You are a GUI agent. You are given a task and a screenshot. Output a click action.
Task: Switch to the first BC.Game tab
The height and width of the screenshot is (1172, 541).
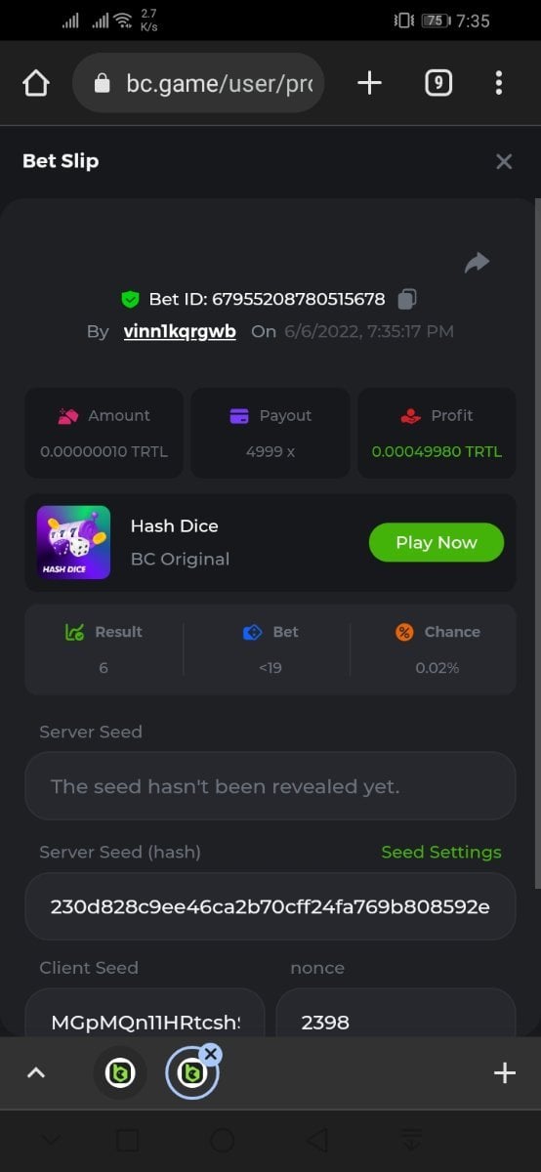[x=119, y=1073]
